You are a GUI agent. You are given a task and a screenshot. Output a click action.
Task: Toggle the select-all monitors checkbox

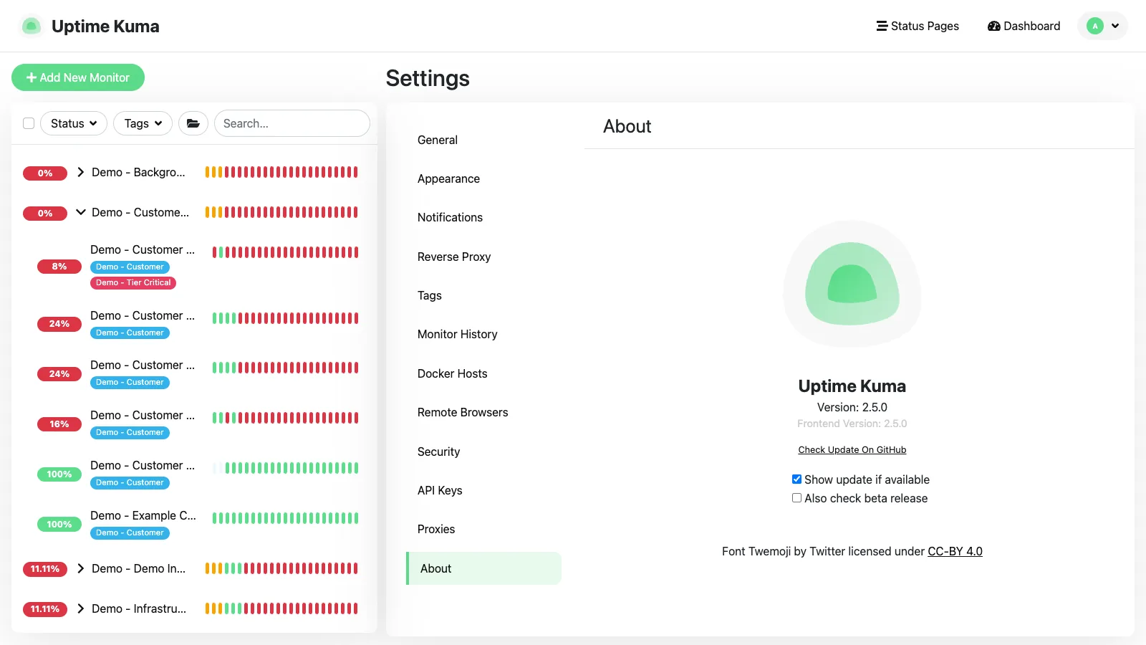(x=29, y=123)
